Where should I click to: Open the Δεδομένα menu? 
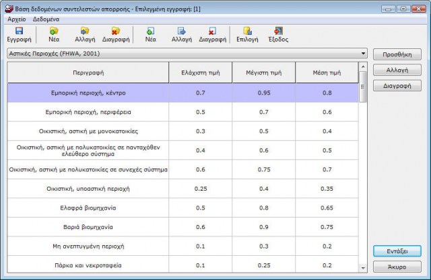coord(46,19)
